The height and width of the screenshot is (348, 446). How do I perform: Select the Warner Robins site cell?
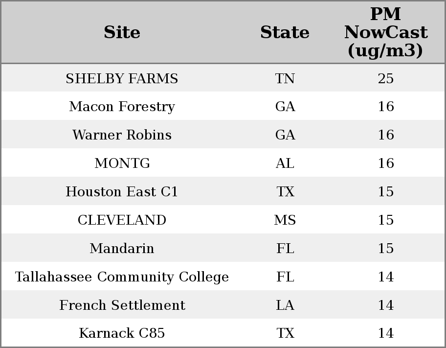pyautogui.click(x=122, y=135)
